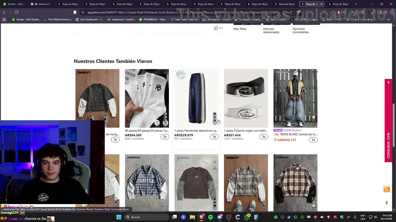Open Discord from the taskbar
The width and height of the screenshot is (396, 222).
pos(220,217)
